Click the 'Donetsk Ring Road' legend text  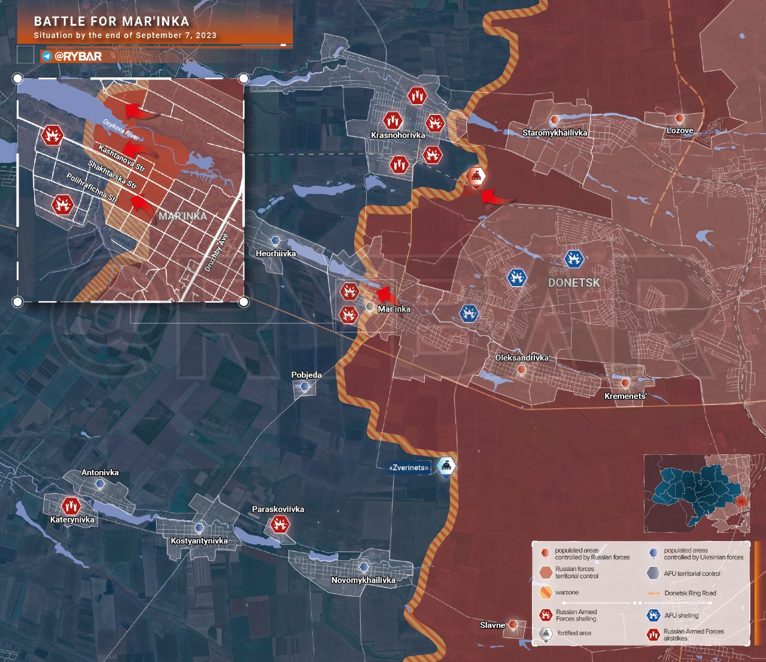point(690,593)
